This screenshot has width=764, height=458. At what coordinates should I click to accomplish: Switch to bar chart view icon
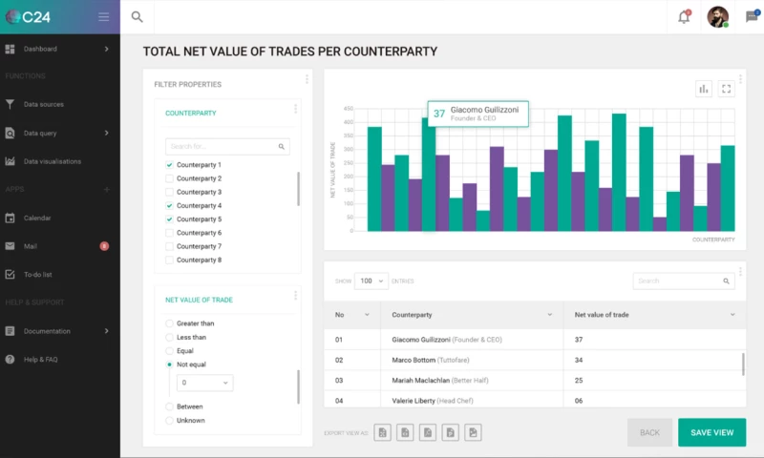[x=704, y=89]
